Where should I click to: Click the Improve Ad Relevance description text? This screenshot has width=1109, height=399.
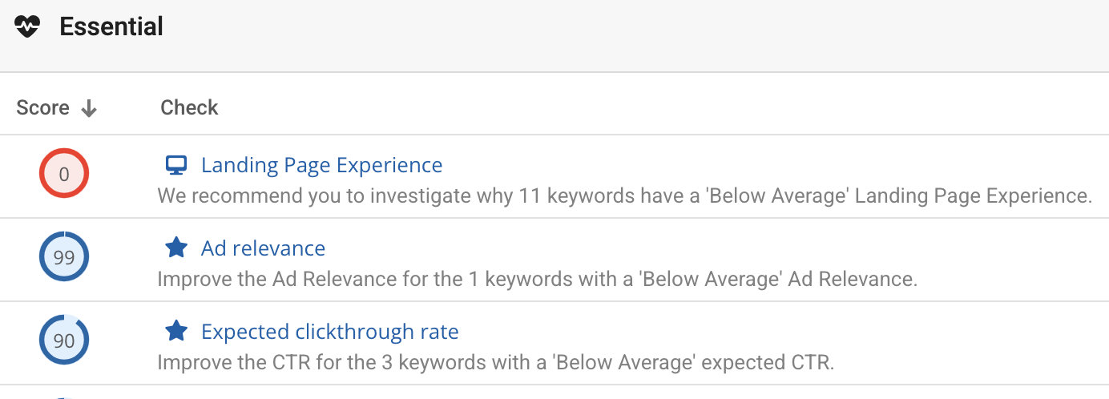pos(537,279)
